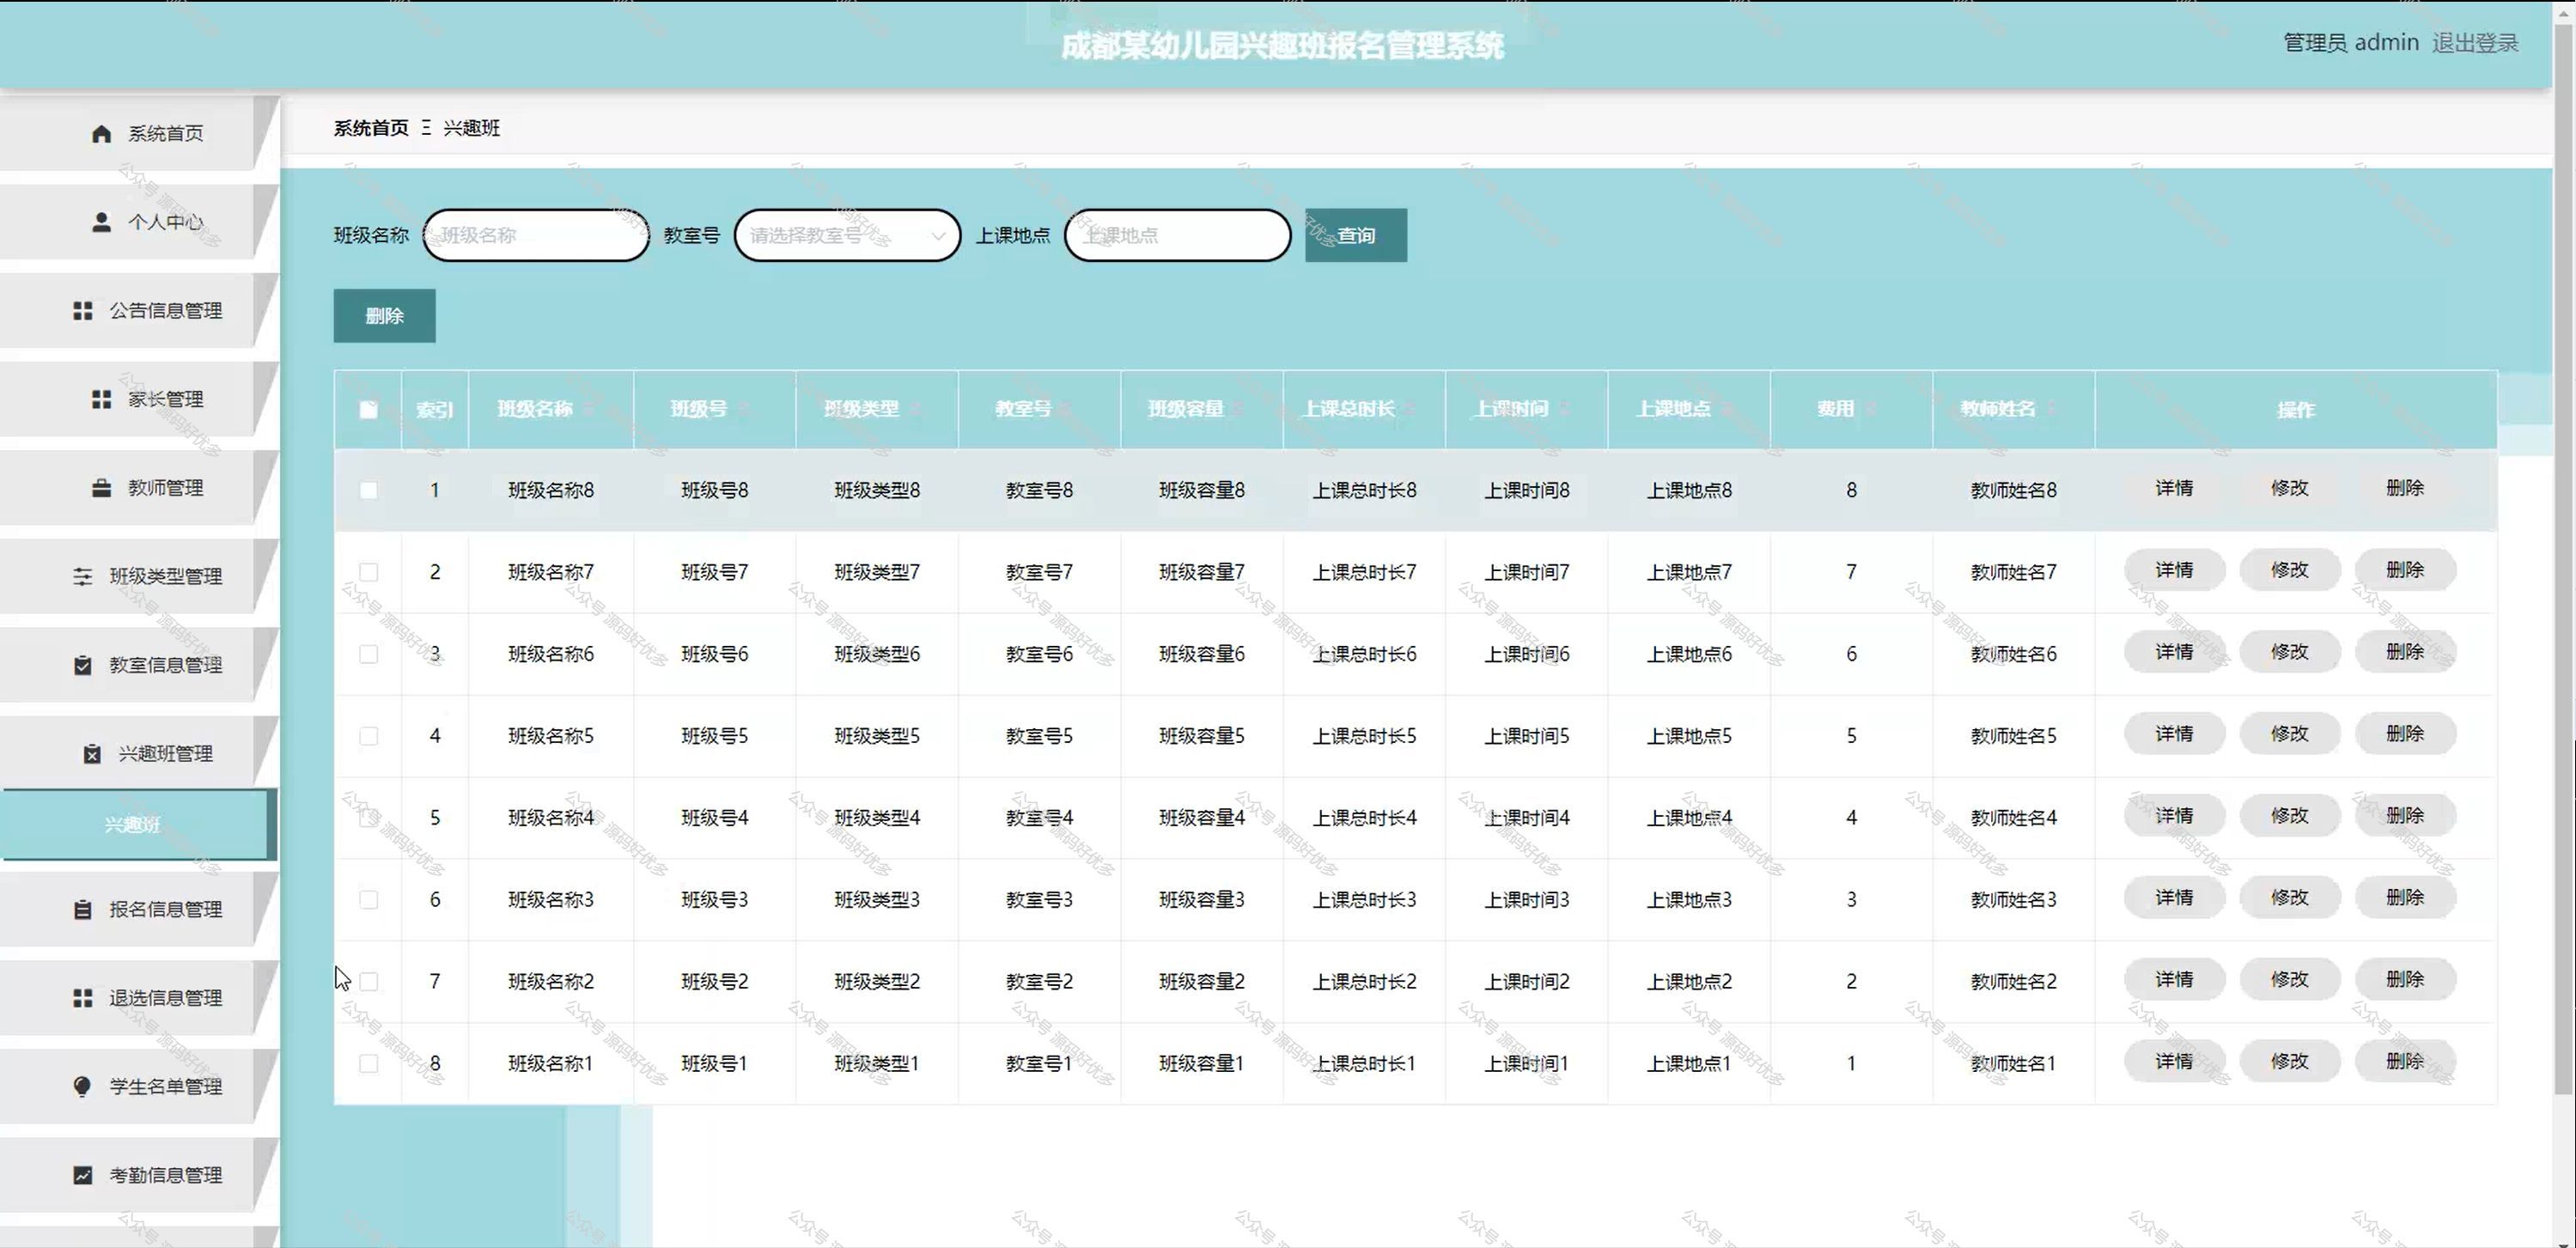The image size is (2576, 1248).
Task: Click 修改 for row 班级名称6
Action: [2289, 652]
